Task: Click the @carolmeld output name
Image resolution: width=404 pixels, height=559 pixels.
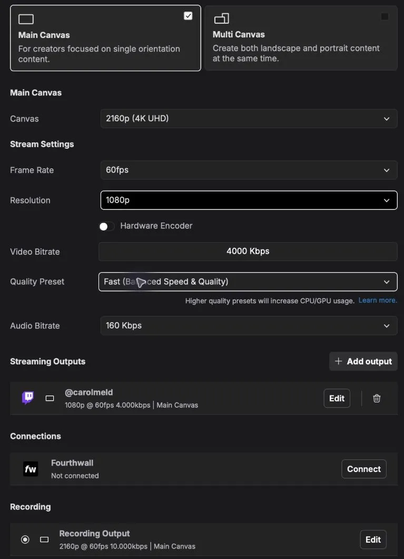Action: tap(88, 392)
